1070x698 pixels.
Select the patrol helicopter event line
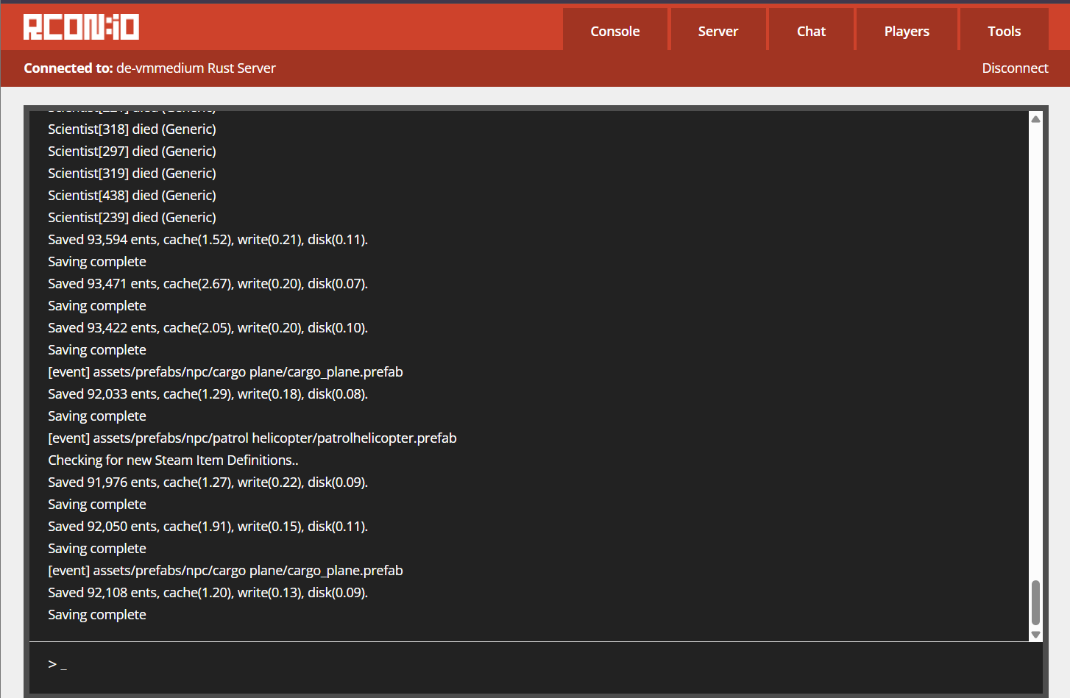pos(252,438)
